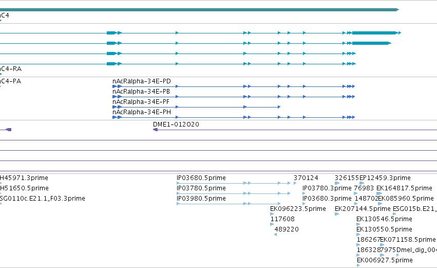This screenshot has width=437, height=268.
Task: Select the SG0110c.E21.1_F03.3prime label
Action: pyautogui.click(x=42, y=199)
